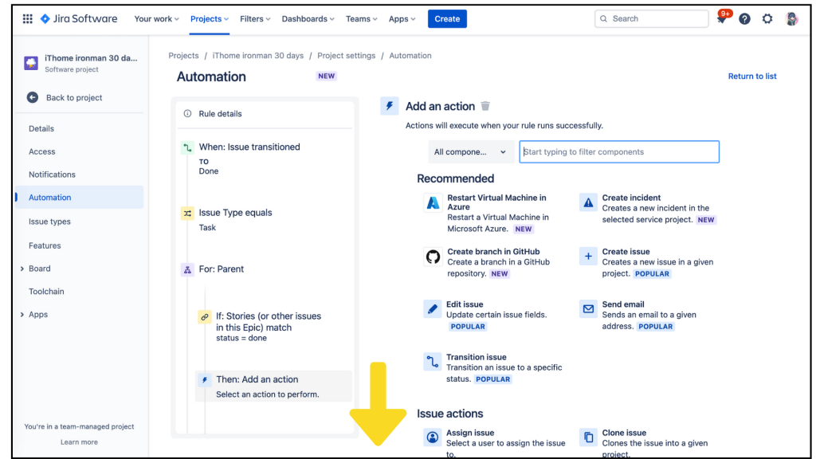Select the Transition issue action title

(477, 357)
